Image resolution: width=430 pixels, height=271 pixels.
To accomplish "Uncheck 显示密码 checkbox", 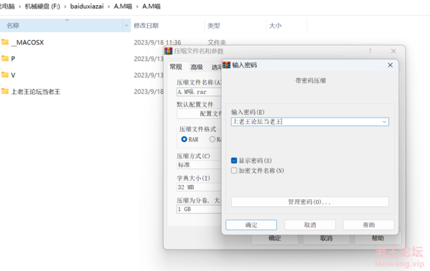I will pyautogui.click(x=234, y=161).
